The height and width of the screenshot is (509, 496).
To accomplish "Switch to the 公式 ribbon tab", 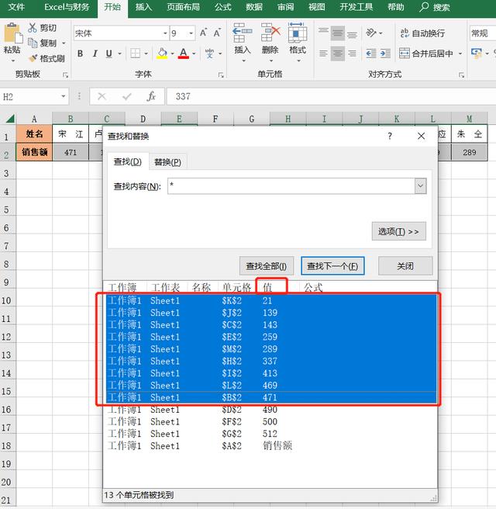I will (222, 7).
